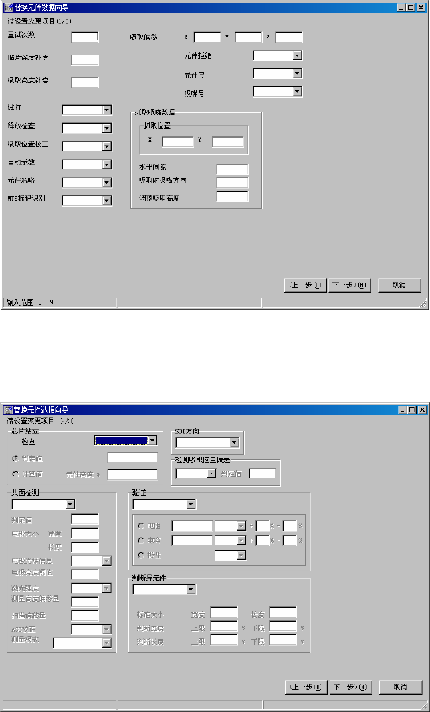Choose the 极性 radio option
Screen dimensions: 430x712
click(141, 555)
